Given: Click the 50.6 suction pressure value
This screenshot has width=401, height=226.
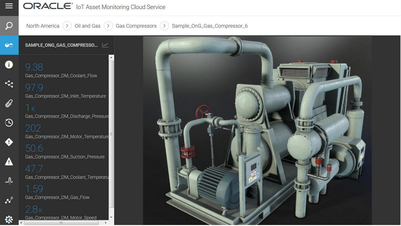Looking at the screenshot, I should click(x=34, y=149).
